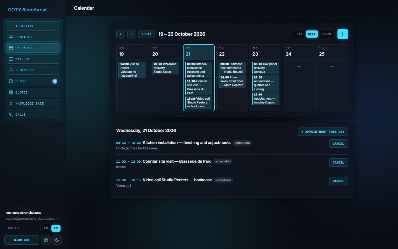Open the Contacts section in the sidebar

click(33, 37)
